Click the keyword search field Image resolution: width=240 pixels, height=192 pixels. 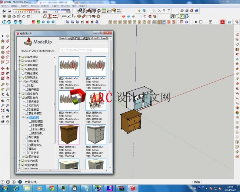(x=84, y=50)
